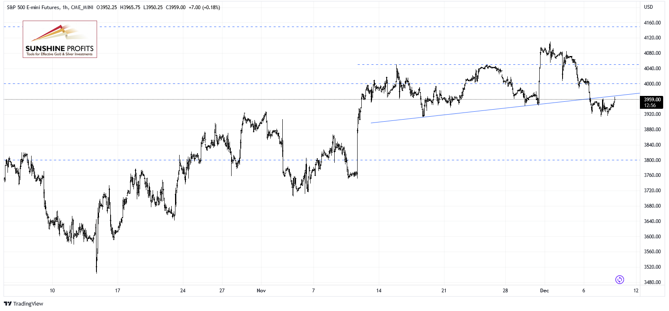Click the TradingView text link

[x=28, y=304]
